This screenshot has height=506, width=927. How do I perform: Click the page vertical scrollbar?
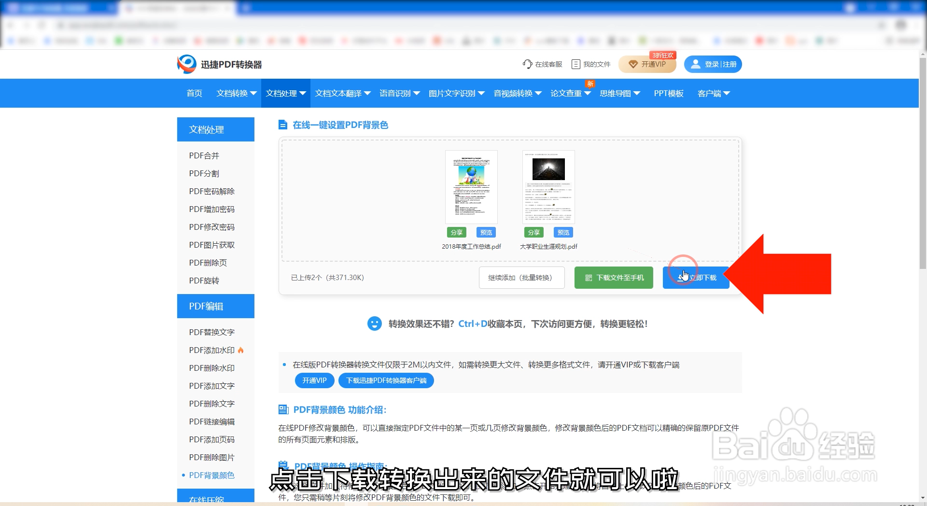[923, 163]
